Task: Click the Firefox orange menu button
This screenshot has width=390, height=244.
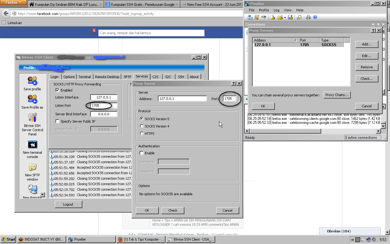Action: point(14,2)
